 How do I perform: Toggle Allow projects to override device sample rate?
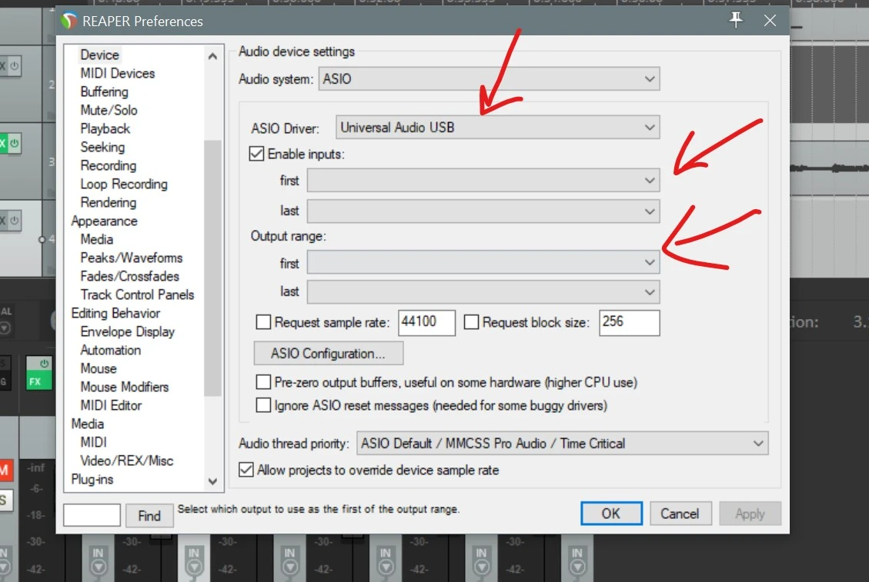click(x=246, y=470)
